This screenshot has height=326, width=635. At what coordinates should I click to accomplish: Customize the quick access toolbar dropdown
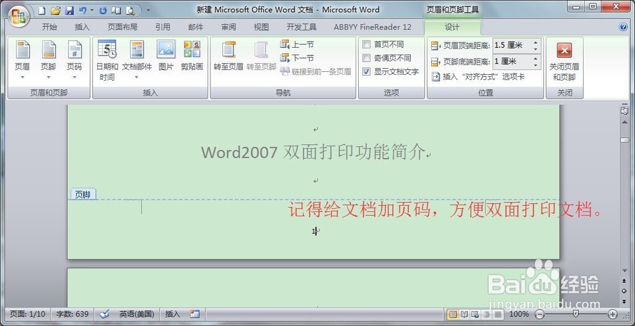pyautogui.click(x=148, y=10)
